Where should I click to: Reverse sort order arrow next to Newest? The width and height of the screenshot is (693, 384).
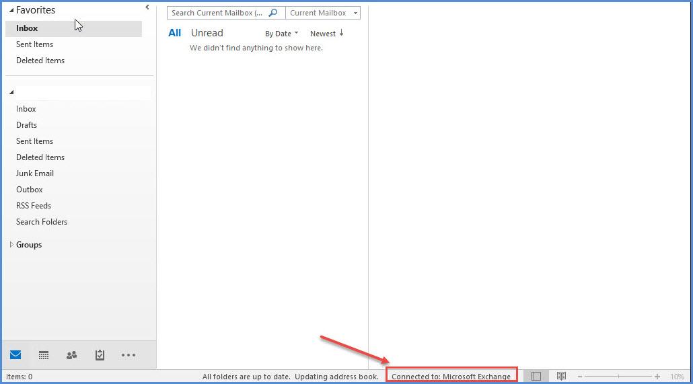341,33
